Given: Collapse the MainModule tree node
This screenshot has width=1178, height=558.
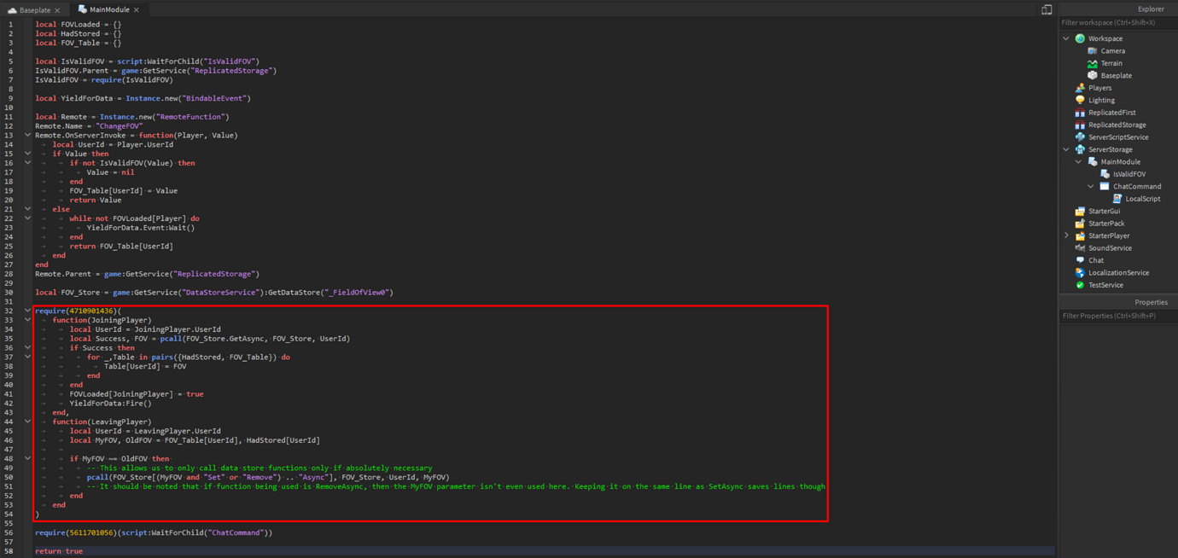Looking at the screenshot, I should [1078, 161].
